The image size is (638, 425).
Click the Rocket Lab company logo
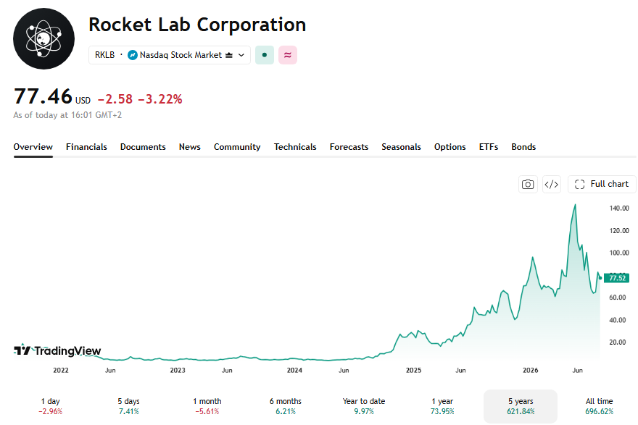click(44, 39)
